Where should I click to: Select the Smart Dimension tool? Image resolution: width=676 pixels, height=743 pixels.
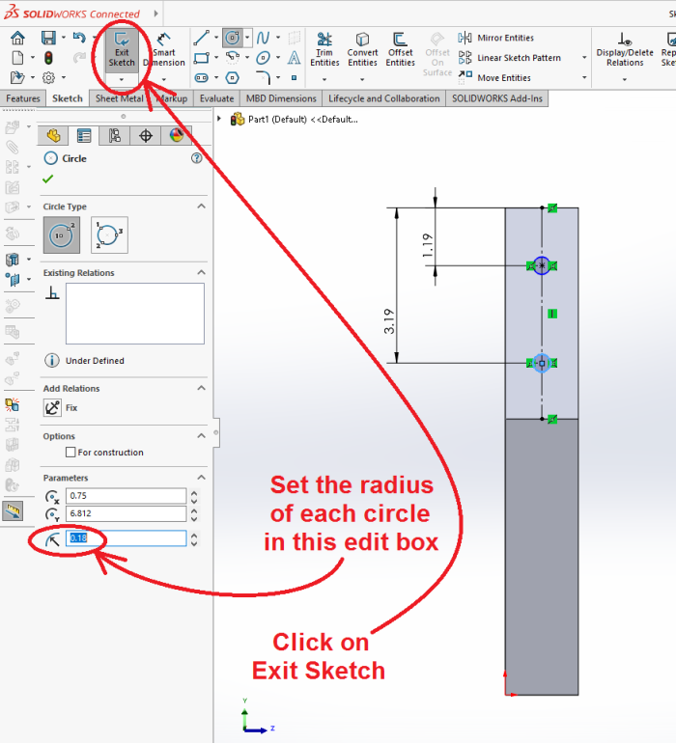coord(164,49)
